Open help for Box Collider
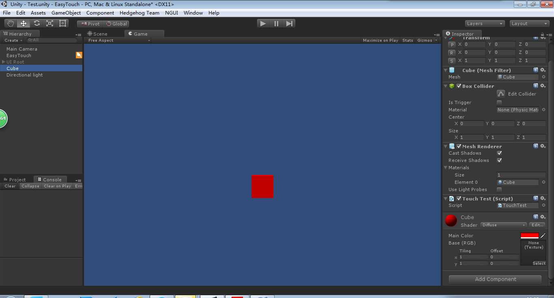 point(536,86)
